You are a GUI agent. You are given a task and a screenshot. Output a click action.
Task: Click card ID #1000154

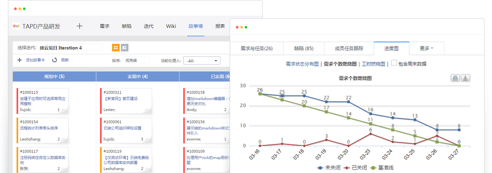pyautogui.click(x=29, y=122)
